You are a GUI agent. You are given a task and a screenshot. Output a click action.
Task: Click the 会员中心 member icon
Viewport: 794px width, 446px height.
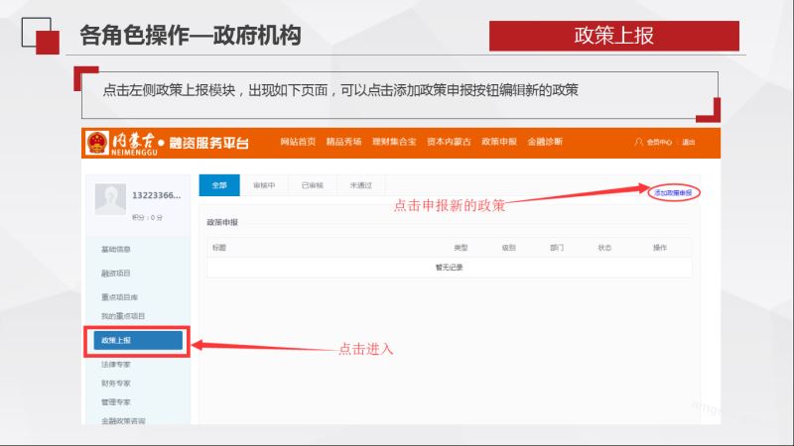[639, 142]
